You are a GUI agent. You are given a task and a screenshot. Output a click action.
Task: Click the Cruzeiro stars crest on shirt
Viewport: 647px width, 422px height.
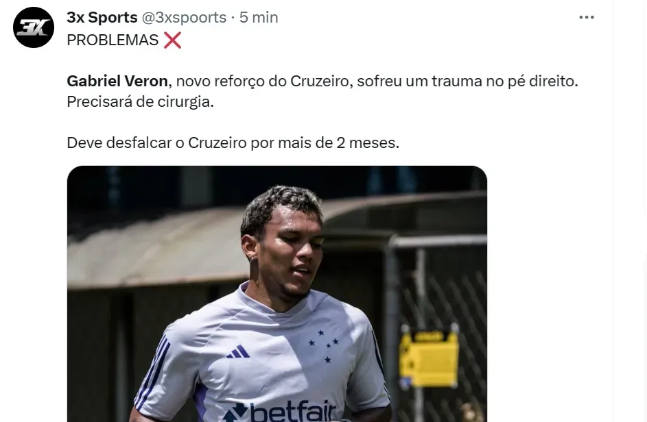click(324, 346)
